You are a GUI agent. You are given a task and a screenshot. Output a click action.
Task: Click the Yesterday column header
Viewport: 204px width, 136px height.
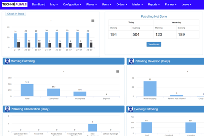click(x=176, y=22)
